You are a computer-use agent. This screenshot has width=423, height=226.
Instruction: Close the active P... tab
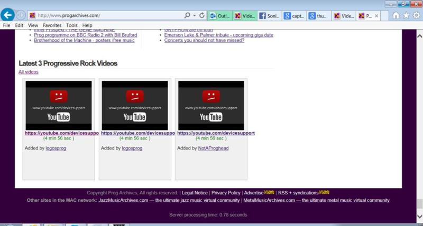[x=376, y=16]
